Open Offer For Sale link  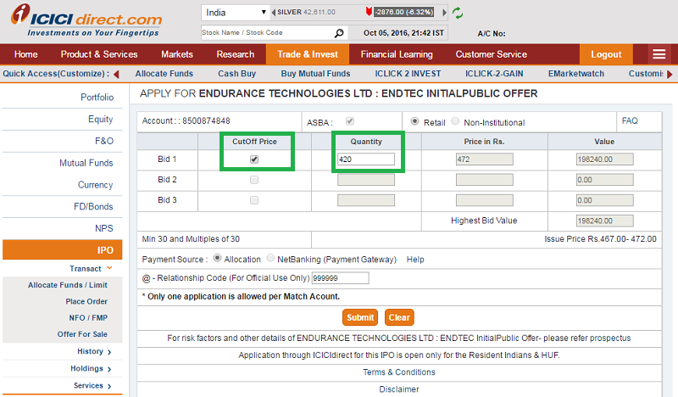[82, 334]
